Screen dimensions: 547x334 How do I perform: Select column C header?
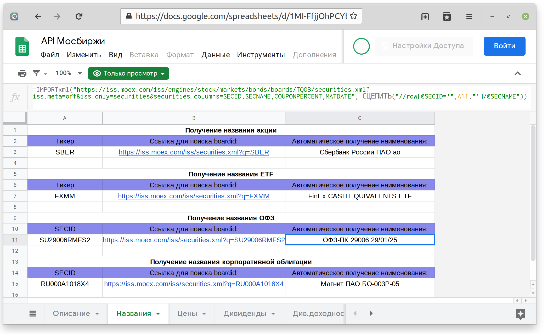pyautogui.click(x=360, y=118)
